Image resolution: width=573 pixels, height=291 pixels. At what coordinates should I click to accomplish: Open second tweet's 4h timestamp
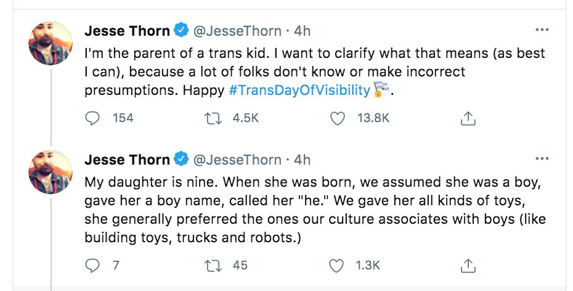click(x=302, y=160)
